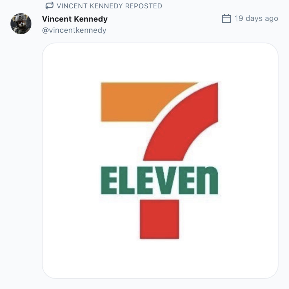Open the 7-Eleven image card
Screen dimensions: 289x289
point(160,160)
